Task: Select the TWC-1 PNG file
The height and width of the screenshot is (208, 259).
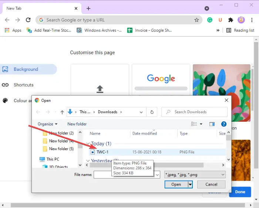Action: point(157,152)
